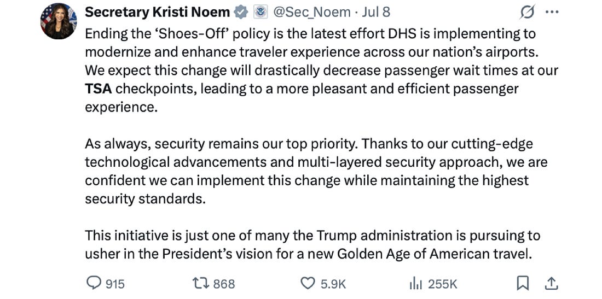The height and width of the screenshot is (299, 602).
Task: Click the bold TSA keyword link
Action: click(x=98, y=89)
